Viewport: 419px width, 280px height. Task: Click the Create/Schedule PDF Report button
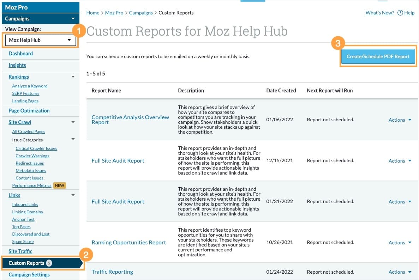click(378, 56)
